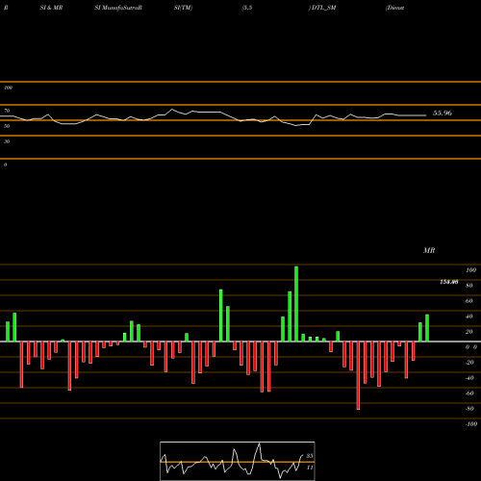Click the 80 label on the MR axis
This screenshot has height=481, width=481.
point(469,286)
